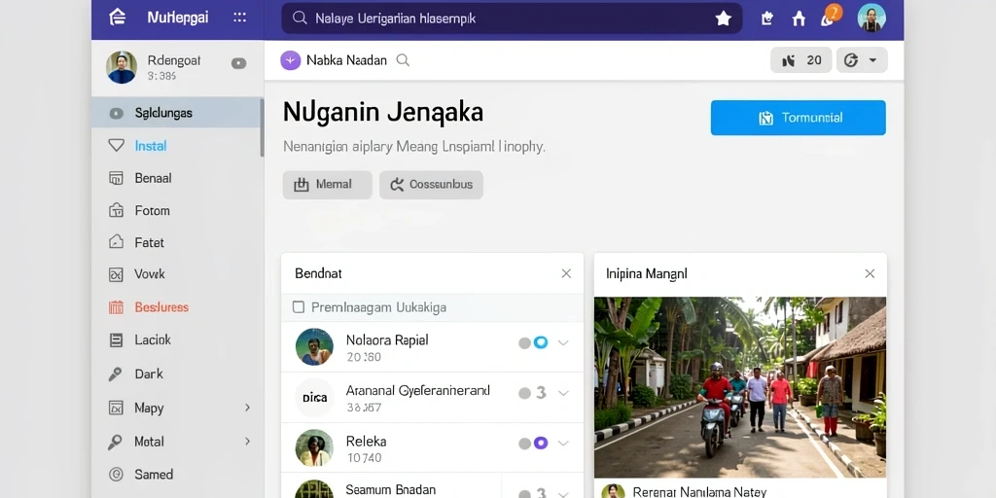
Task: Click the Renenar Nanilama Natey author name
Action: click(699, 491)
